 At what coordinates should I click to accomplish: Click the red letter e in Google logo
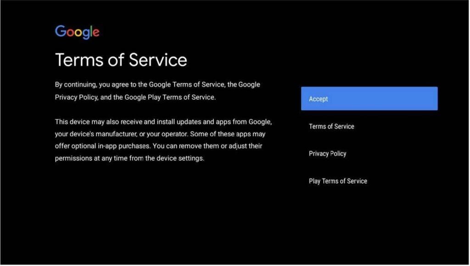pos(96,33)
